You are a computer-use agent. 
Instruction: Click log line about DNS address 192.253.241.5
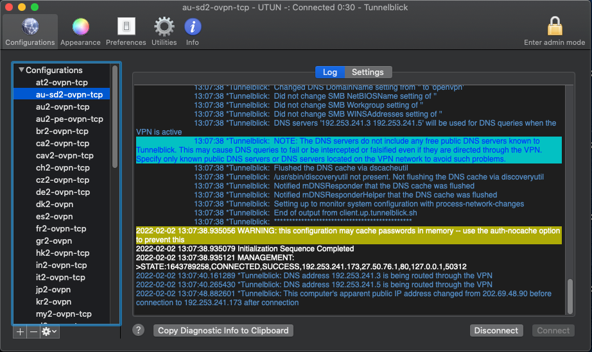pyautogui.click(x=314, y=285)
